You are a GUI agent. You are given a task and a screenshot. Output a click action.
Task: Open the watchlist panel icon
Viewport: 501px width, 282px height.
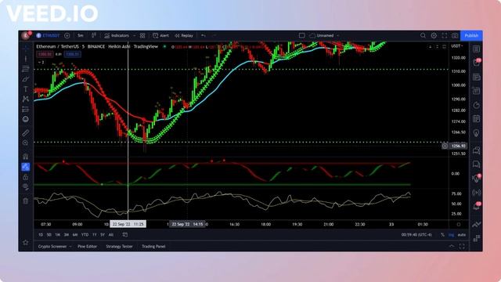click(476, 49)
